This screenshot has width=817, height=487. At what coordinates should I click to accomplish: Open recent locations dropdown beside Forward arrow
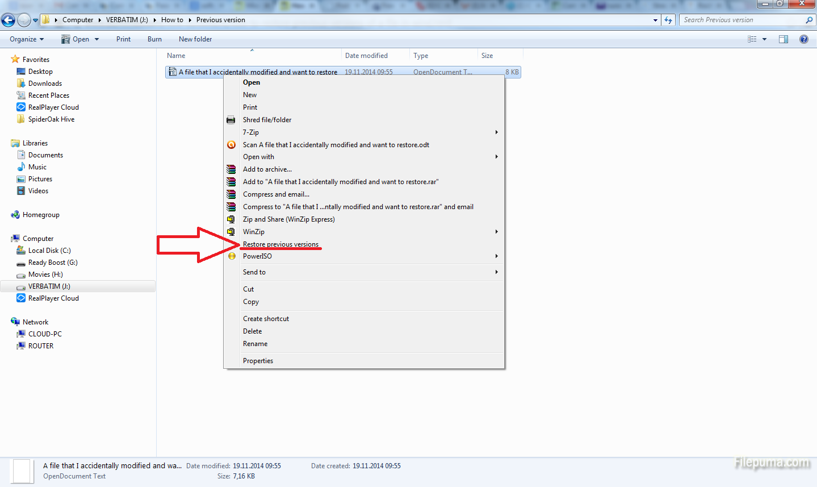pyautogui.click(x=35, y=20)
